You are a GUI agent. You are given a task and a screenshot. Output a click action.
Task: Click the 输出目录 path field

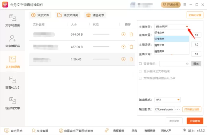pos(164,109)
